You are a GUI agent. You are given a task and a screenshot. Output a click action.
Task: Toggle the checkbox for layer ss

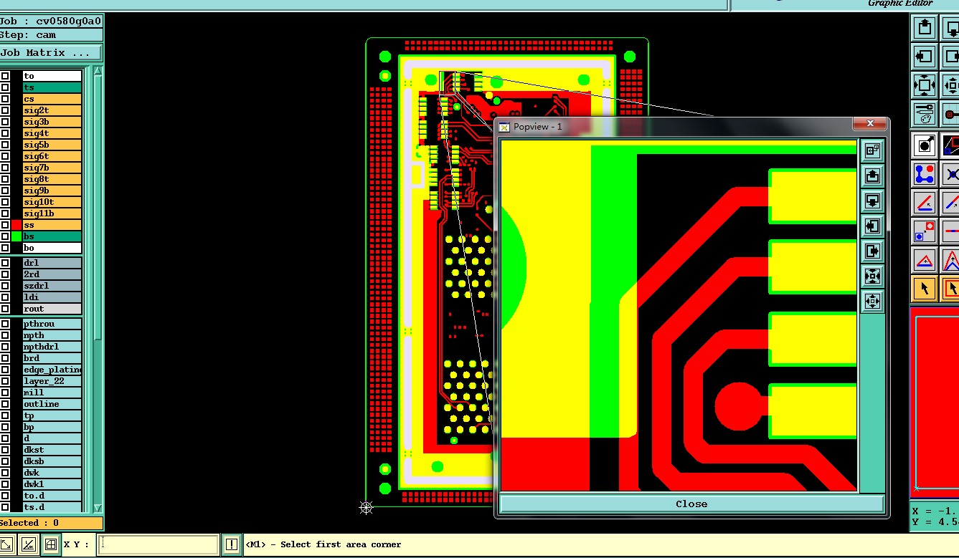pyautogui.click(x=5, y=225)
